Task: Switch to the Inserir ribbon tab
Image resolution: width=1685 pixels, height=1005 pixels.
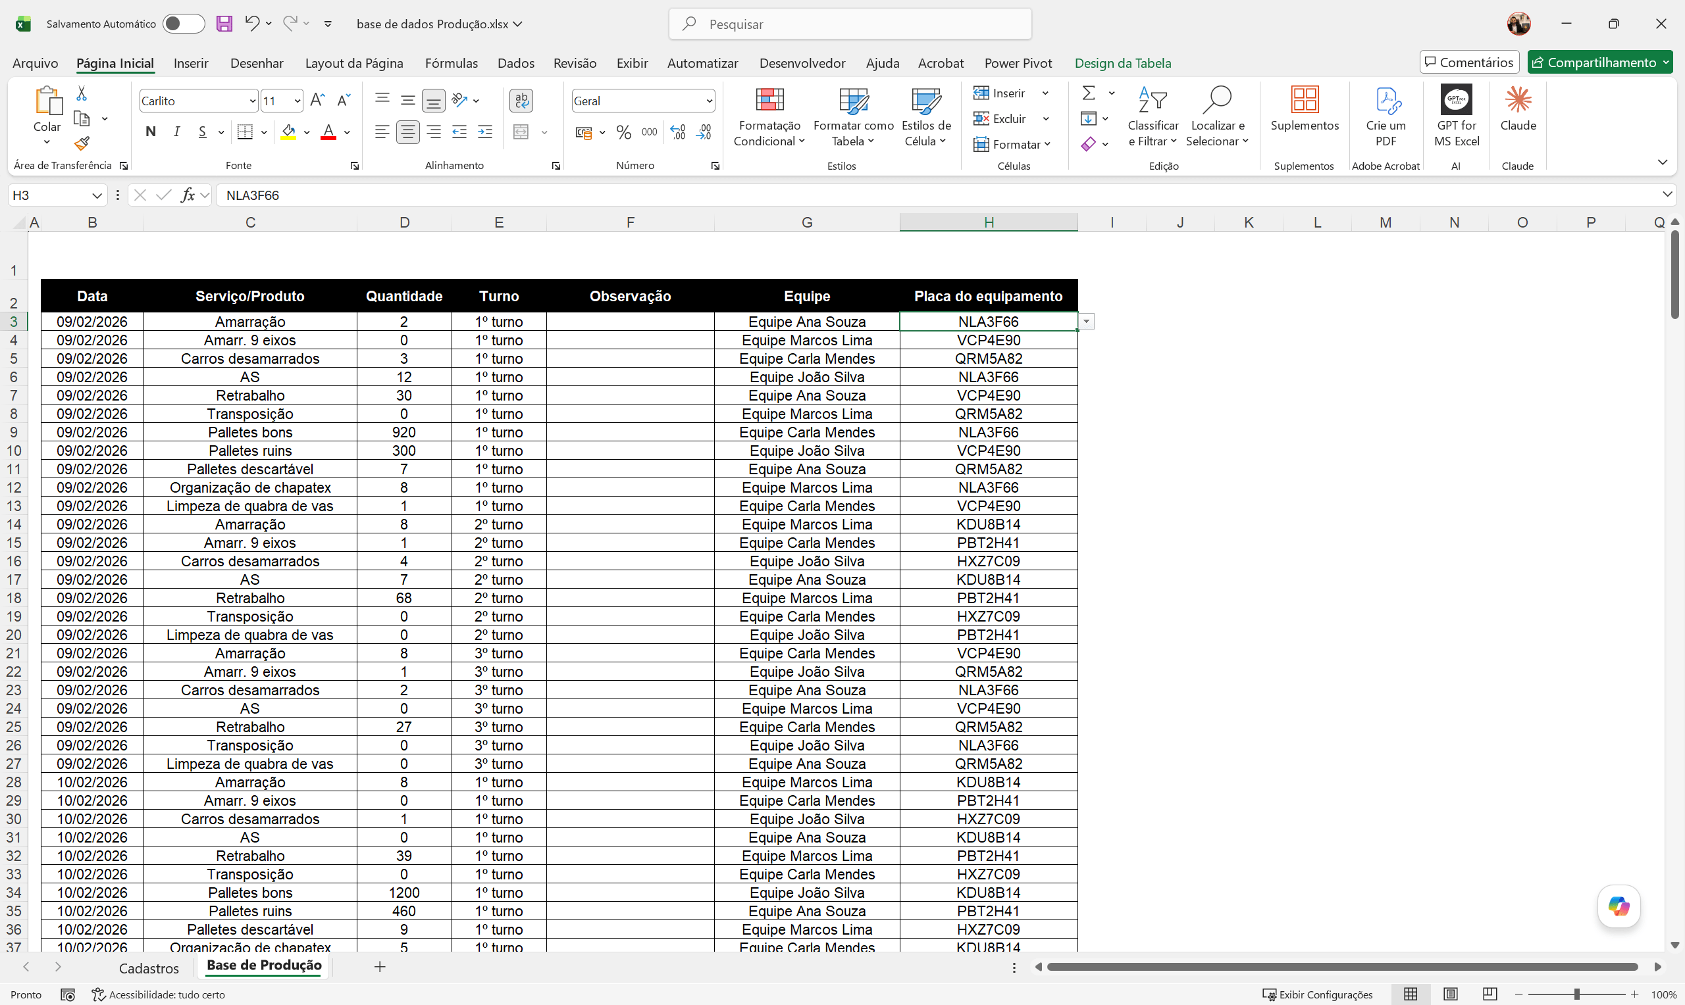Action: click(x=190, y=63)
